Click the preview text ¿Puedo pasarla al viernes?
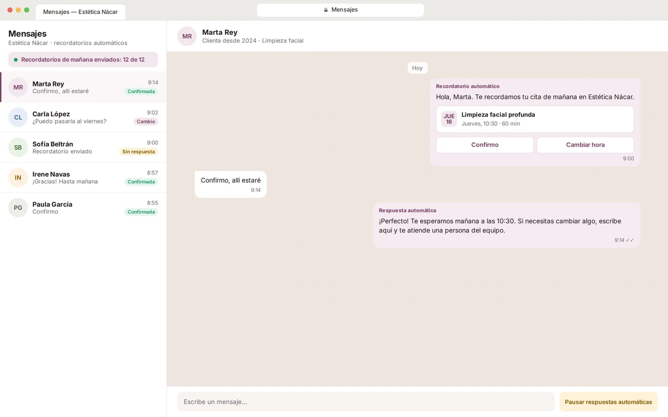 (69, 121)
